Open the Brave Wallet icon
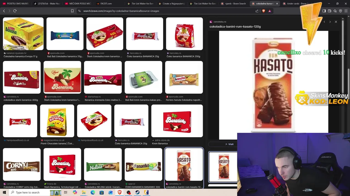Screen dimensions: 350x196 (329, 11)
